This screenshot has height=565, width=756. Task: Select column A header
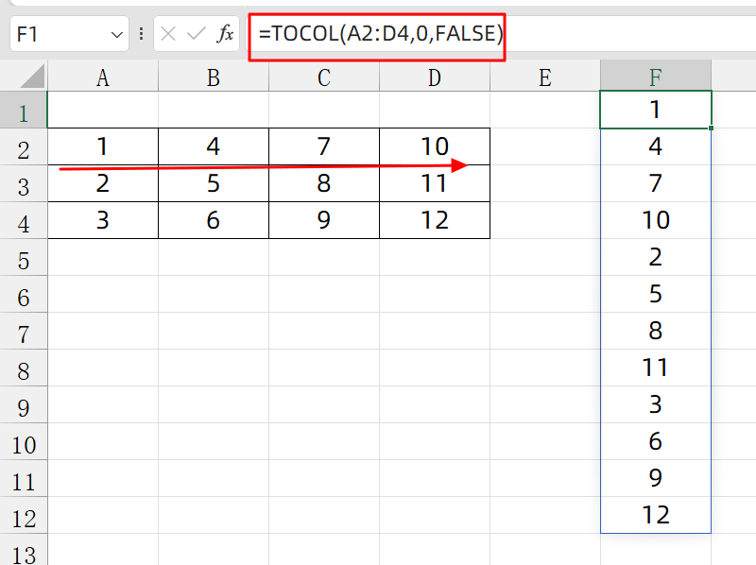click(x=103, y=77)
